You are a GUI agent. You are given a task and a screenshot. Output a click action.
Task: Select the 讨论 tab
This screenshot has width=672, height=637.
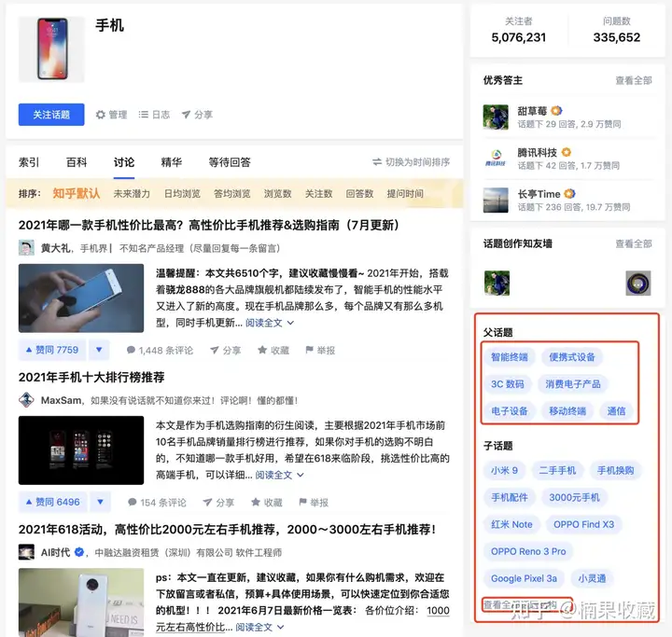[x=124, y=162]
